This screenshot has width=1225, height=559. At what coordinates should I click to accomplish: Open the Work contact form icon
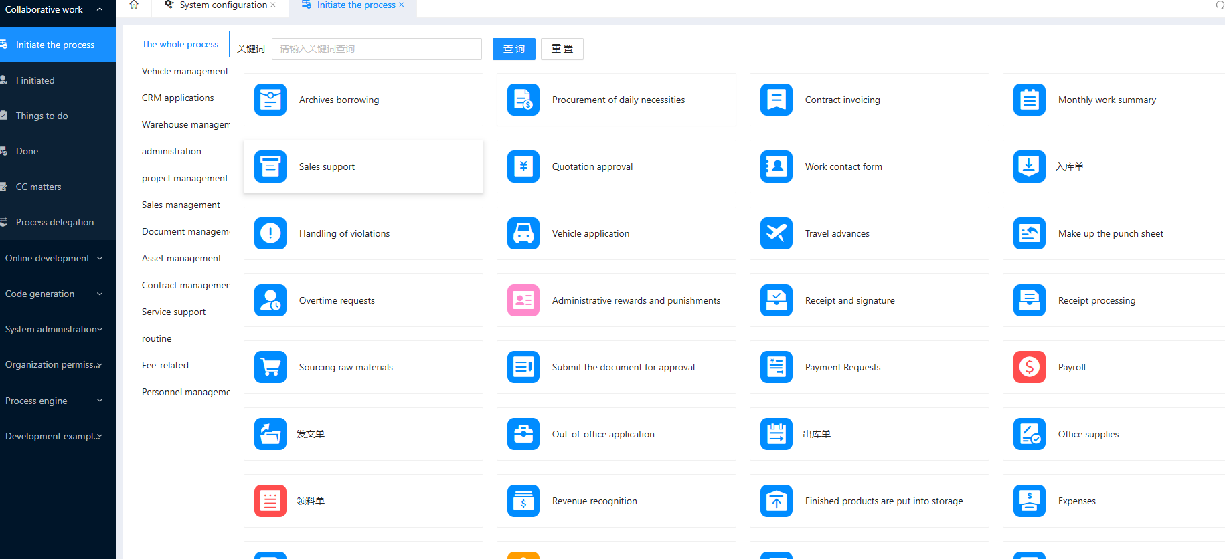click(x=777, y=166)
